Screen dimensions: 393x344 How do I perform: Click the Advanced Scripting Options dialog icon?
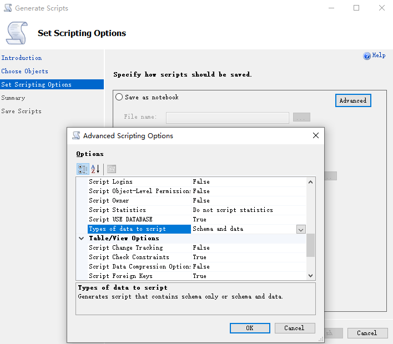76,135
